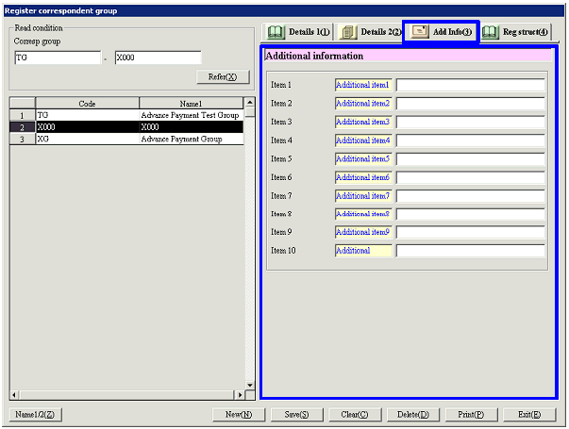Viewport: 569px width, 429px height.
Task: Switch to the Details 1 tab
Action: tap(296, 32)
